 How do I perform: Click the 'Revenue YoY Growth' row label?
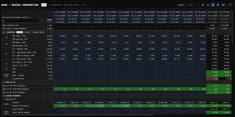point(20,106)
